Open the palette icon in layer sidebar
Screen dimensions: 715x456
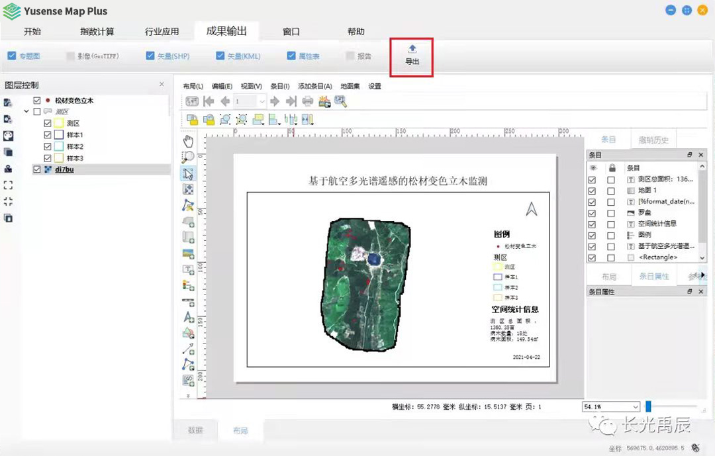8,136
